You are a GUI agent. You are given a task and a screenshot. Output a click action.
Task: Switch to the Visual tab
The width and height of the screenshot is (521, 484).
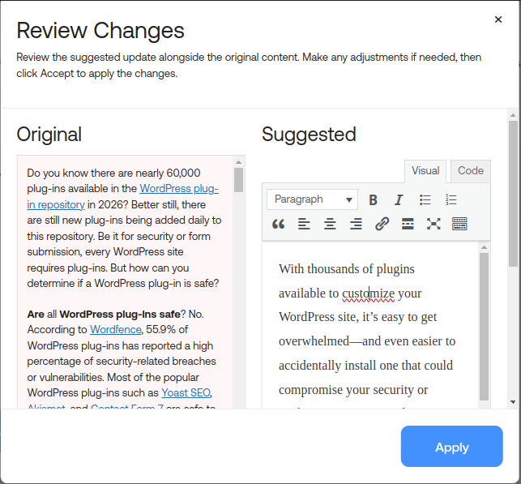click(425, 170)
